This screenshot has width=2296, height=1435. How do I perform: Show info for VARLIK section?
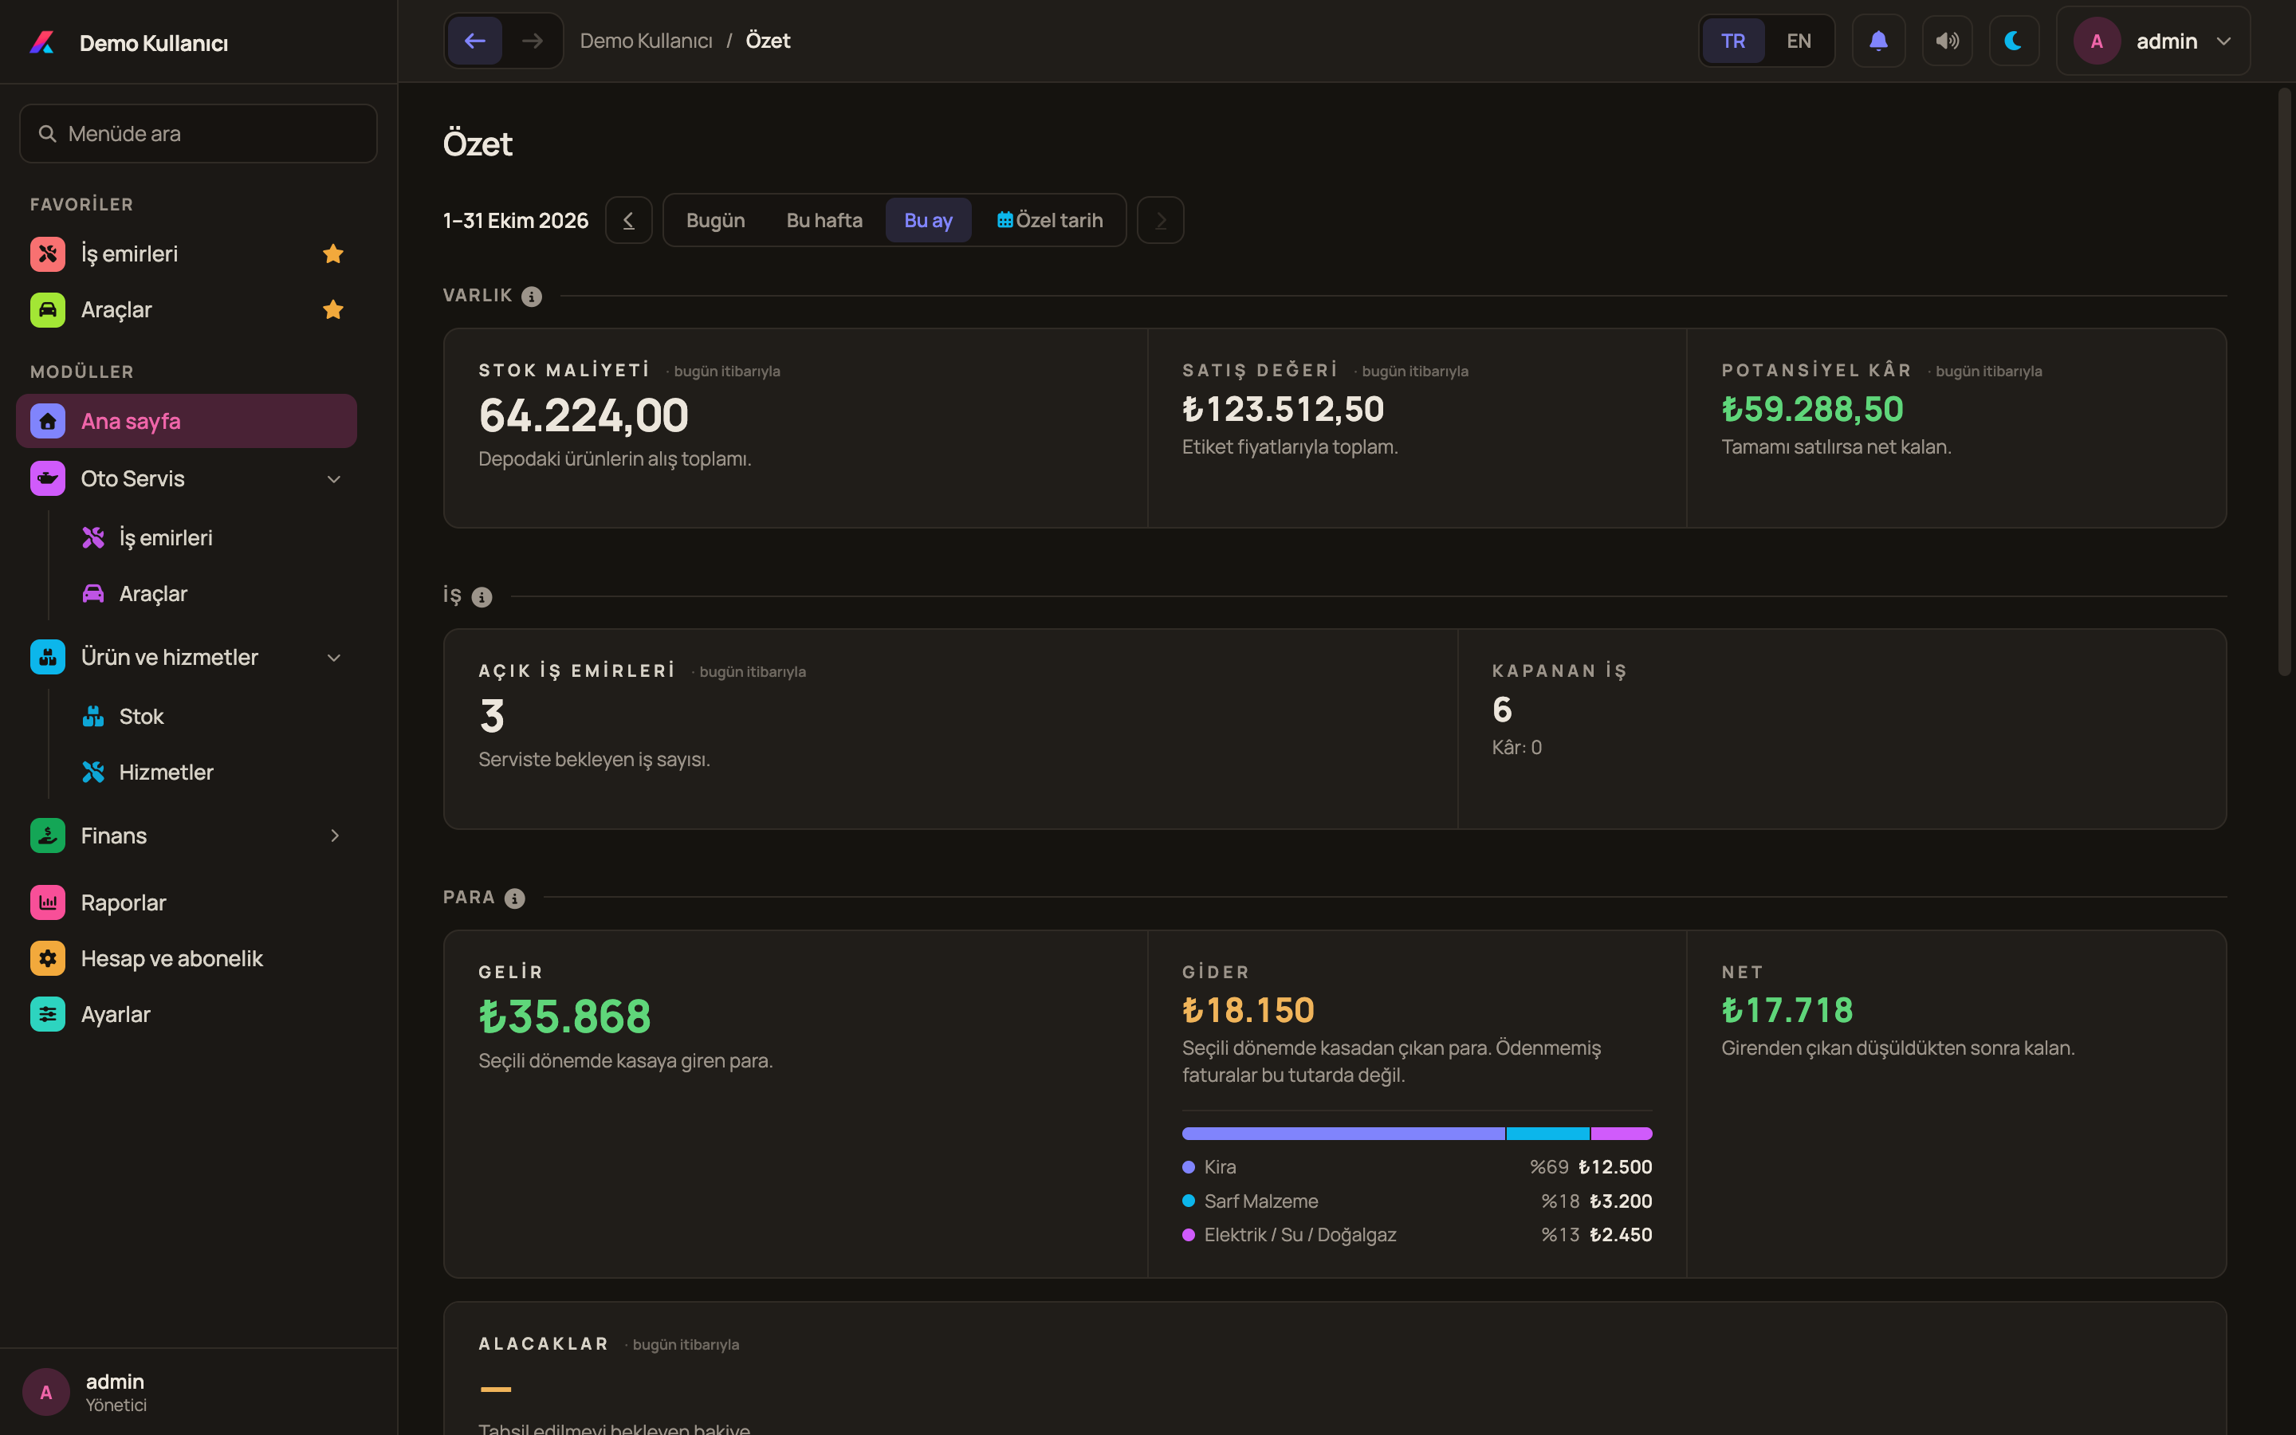[x=531, y=297]
